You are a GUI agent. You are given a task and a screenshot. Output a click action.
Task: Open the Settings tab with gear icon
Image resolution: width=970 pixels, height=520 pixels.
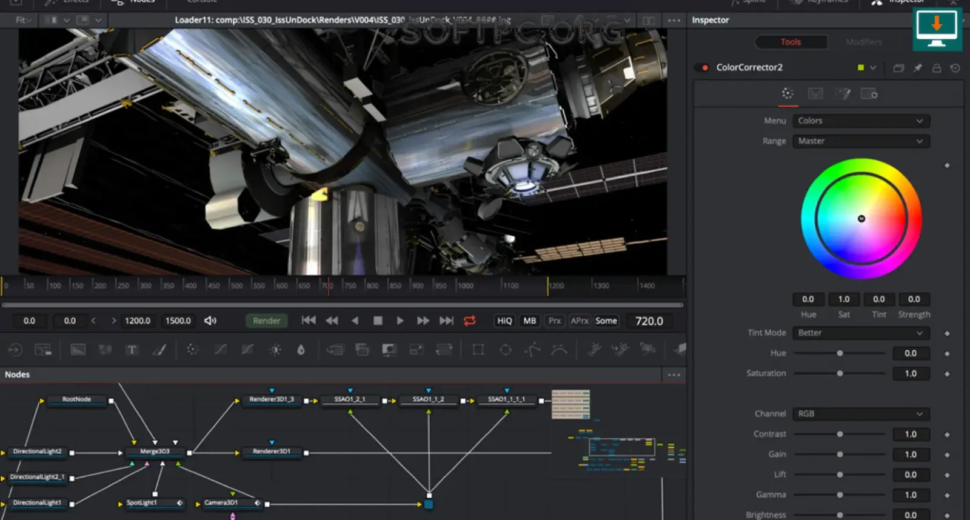tap(869, 94)
